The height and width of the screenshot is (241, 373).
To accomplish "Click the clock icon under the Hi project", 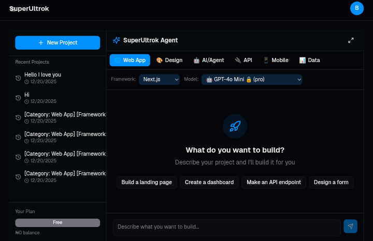I will [x=26, y=102].
